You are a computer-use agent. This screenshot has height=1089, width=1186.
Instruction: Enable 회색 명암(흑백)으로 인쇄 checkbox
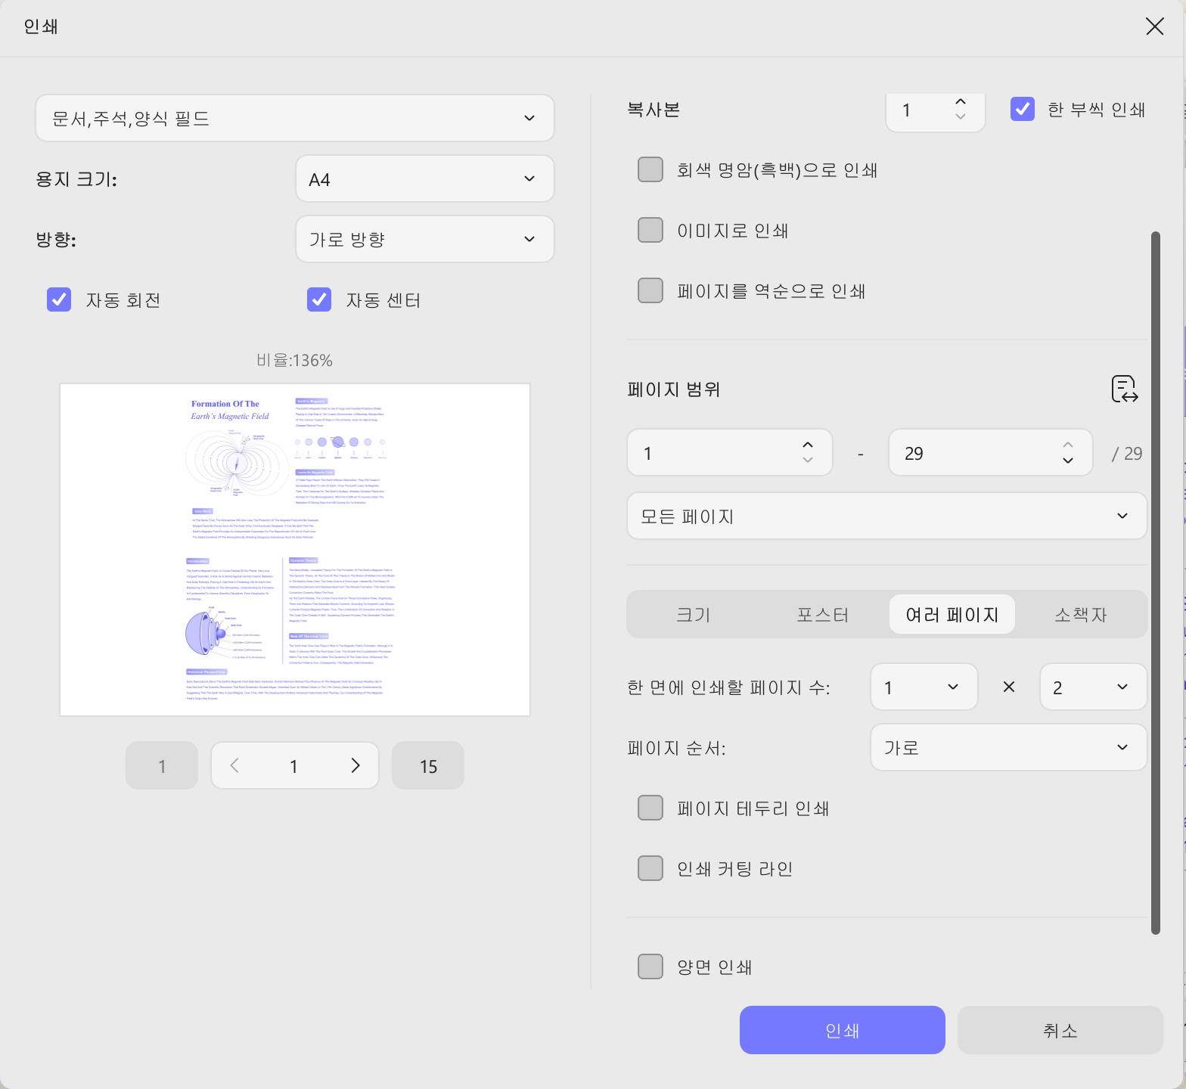point(650,169)
